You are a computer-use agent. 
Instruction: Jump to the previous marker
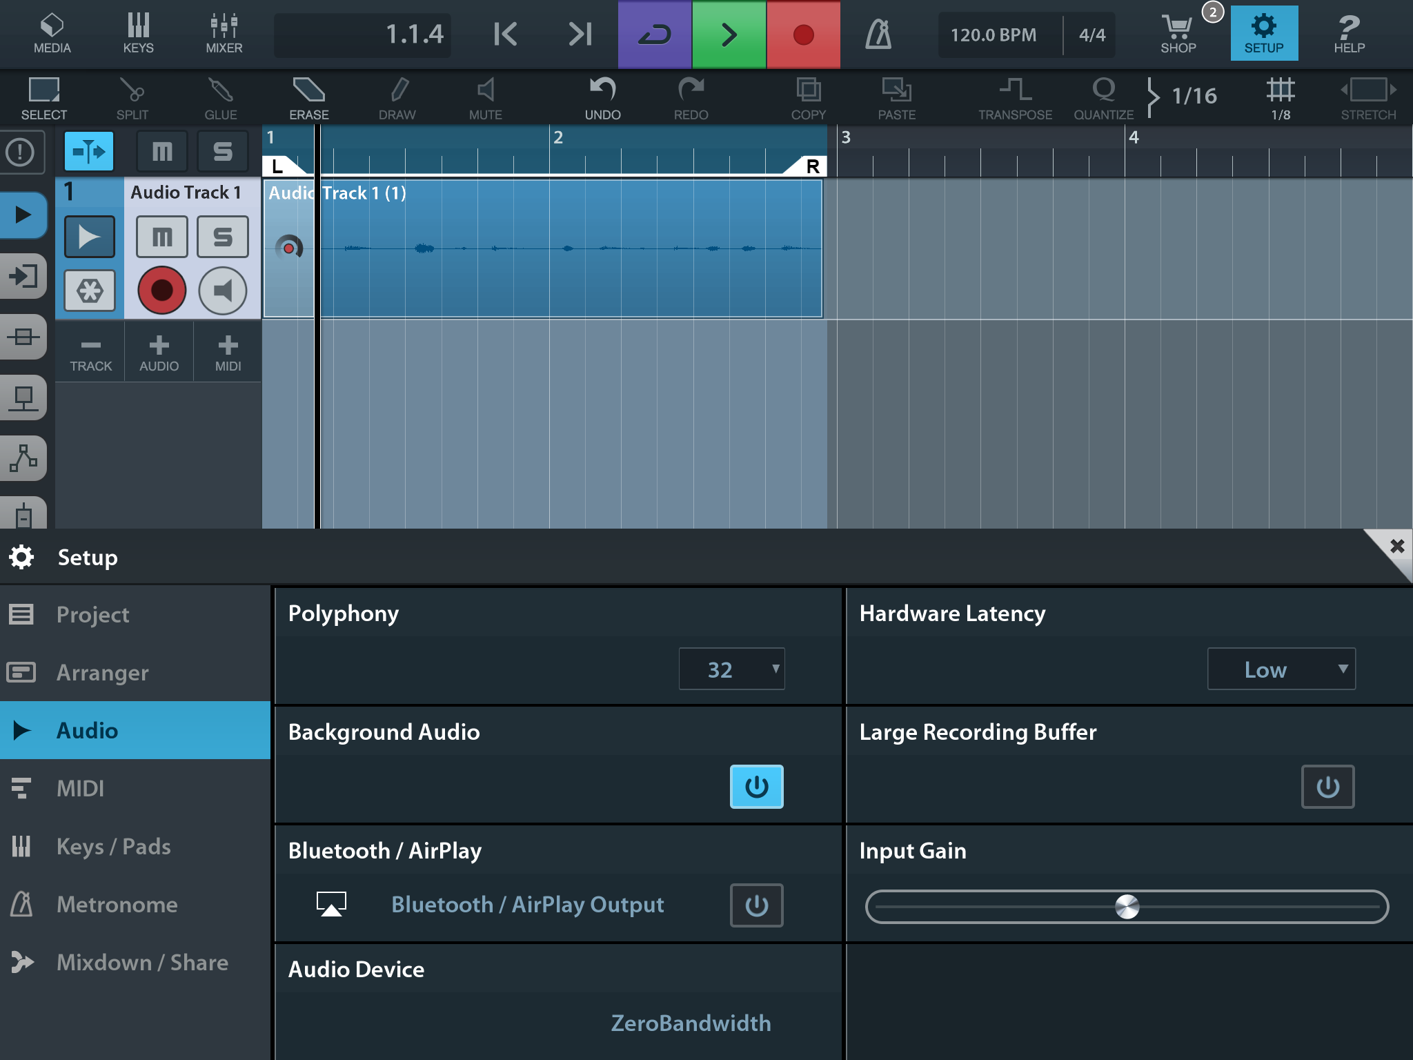pyautogui.click(x=506, y=34)
